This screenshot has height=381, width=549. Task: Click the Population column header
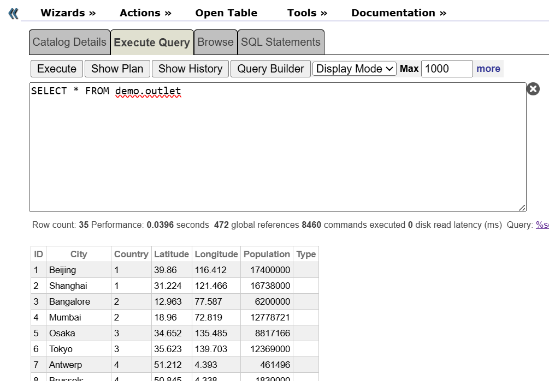pos(267,254)
